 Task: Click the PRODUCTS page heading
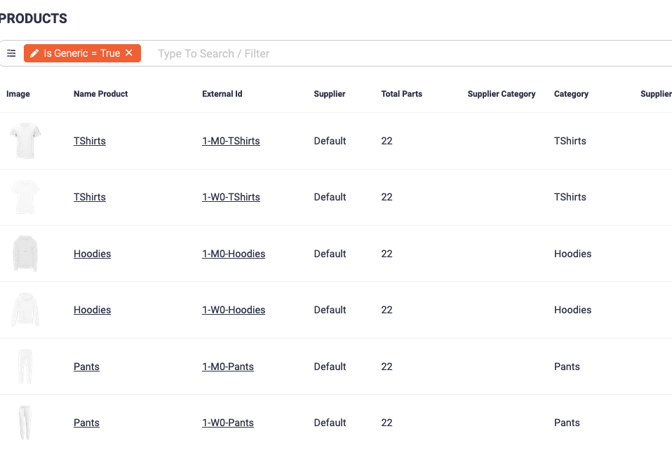pyautogui.click(x=34, y=18)
